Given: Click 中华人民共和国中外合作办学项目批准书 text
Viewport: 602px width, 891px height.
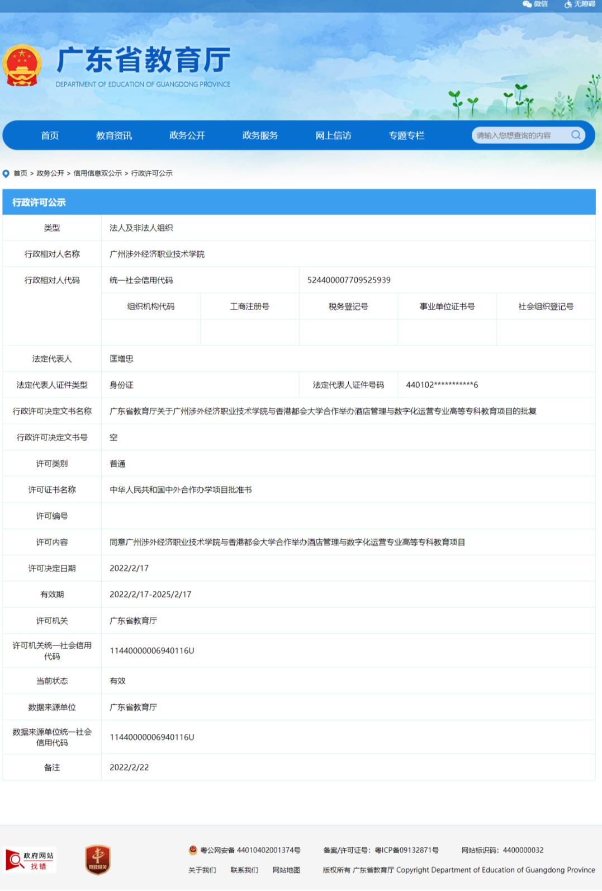Looking at the screenshot, I should [181, 489].
